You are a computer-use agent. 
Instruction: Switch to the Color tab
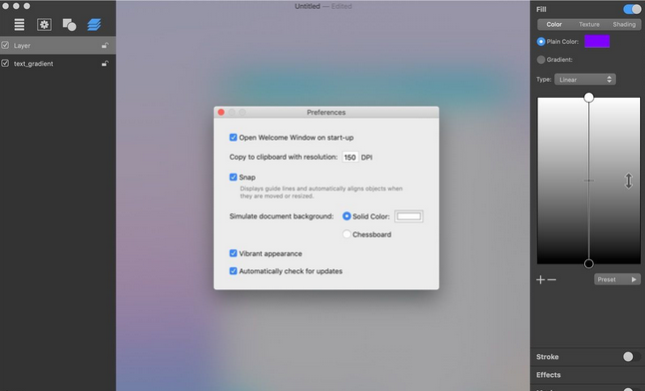pyautogui.click(x=554, y=24)
